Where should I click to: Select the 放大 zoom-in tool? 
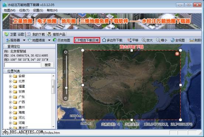tap(147, 40)
